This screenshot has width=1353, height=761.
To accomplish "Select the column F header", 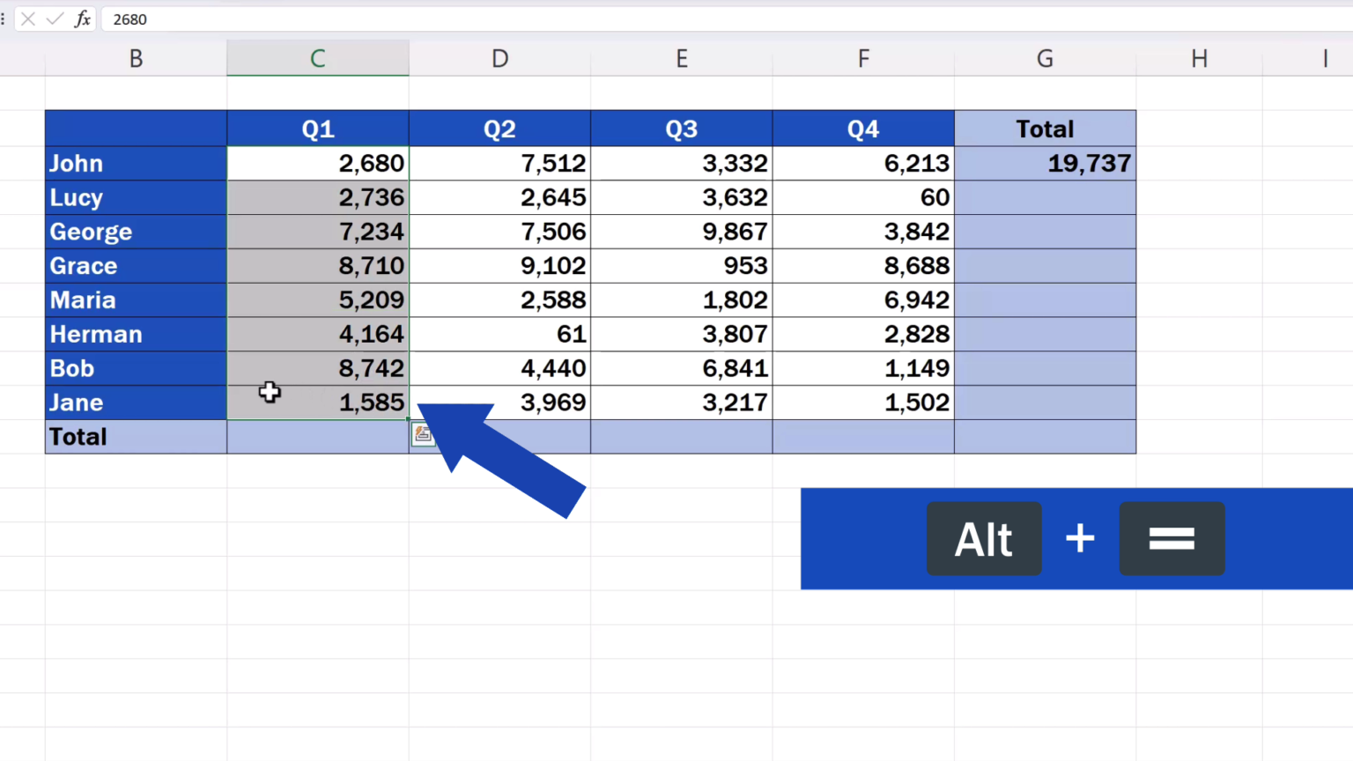I will [x=863, y=57].
